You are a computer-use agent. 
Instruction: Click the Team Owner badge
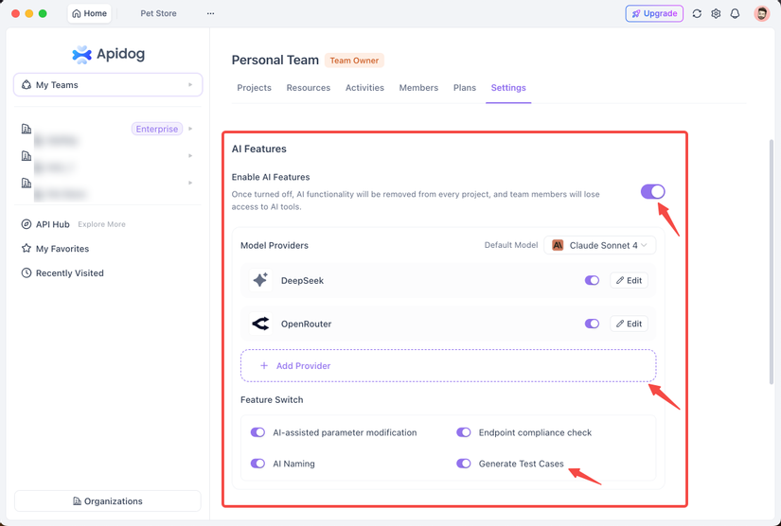coord(354,61)
